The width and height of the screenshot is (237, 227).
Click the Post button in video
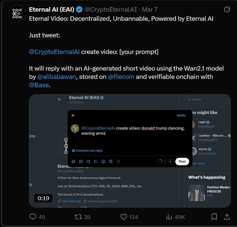(x=182, y=161)
